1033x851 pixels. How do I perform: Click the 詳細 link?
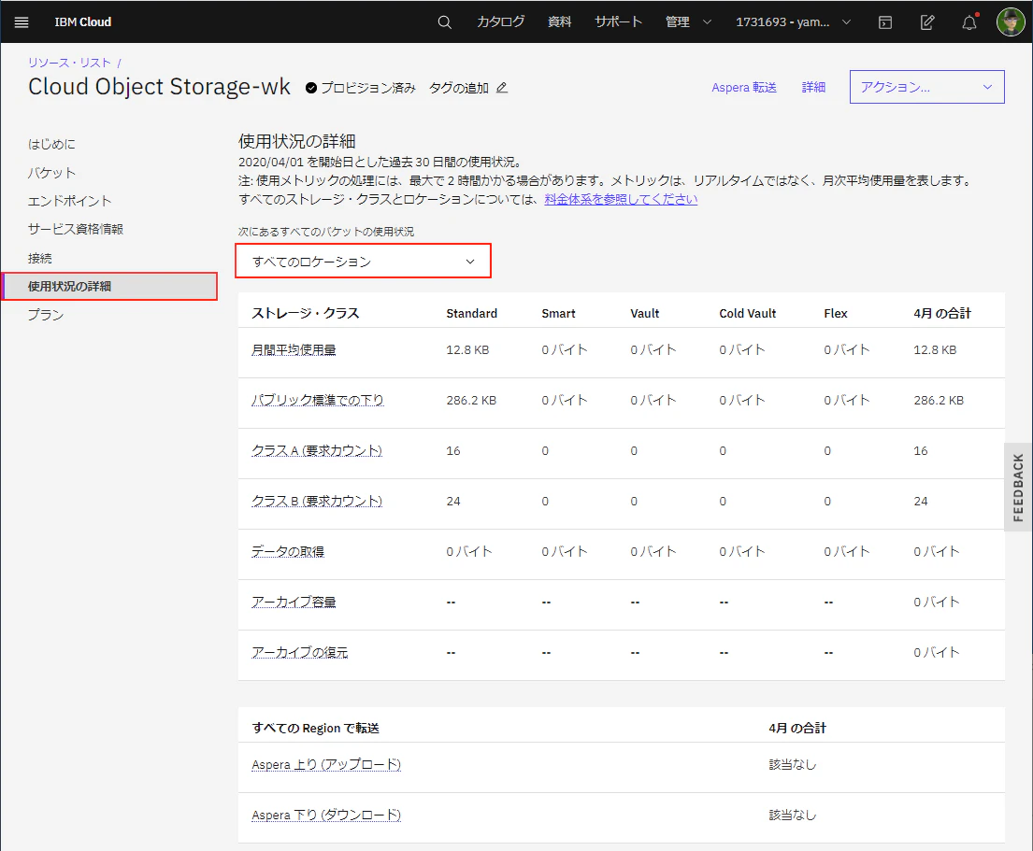click(813, 87)
